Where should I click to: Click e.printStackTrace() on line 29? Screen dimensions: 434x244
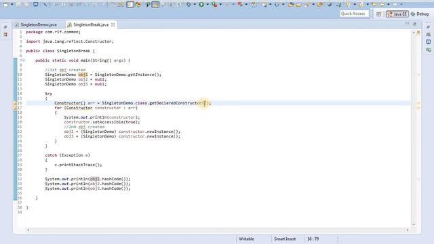(x=78, y=165)
